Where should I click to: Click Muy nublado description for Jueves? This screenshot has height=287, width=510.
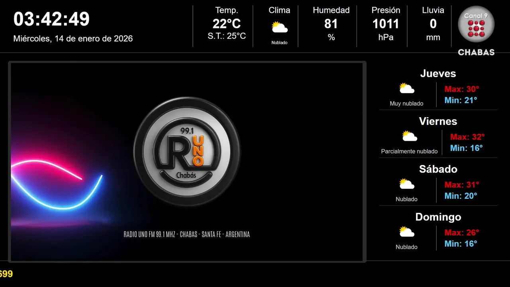406,104
